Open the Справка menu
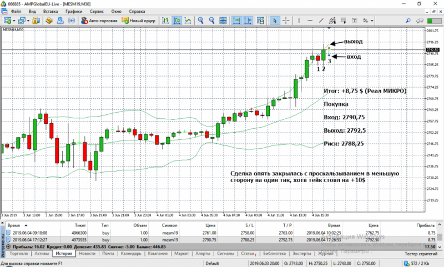 tap(137, 11)
